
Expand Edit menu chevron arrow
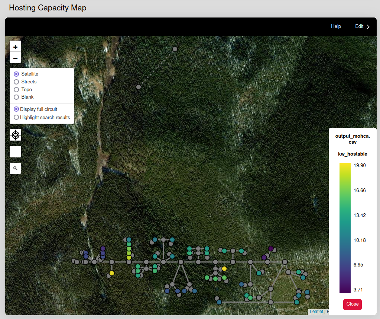click(368, 27)
